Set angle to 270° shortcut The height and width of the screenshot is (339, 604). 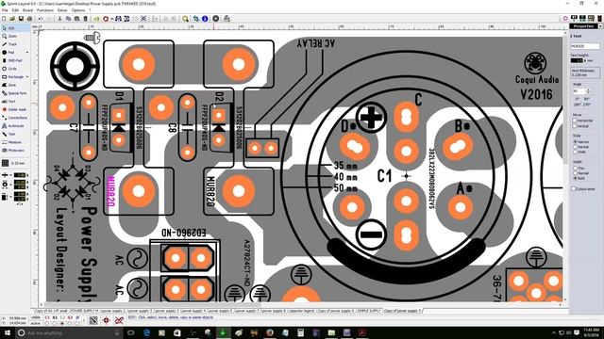(x=587, y=105)
